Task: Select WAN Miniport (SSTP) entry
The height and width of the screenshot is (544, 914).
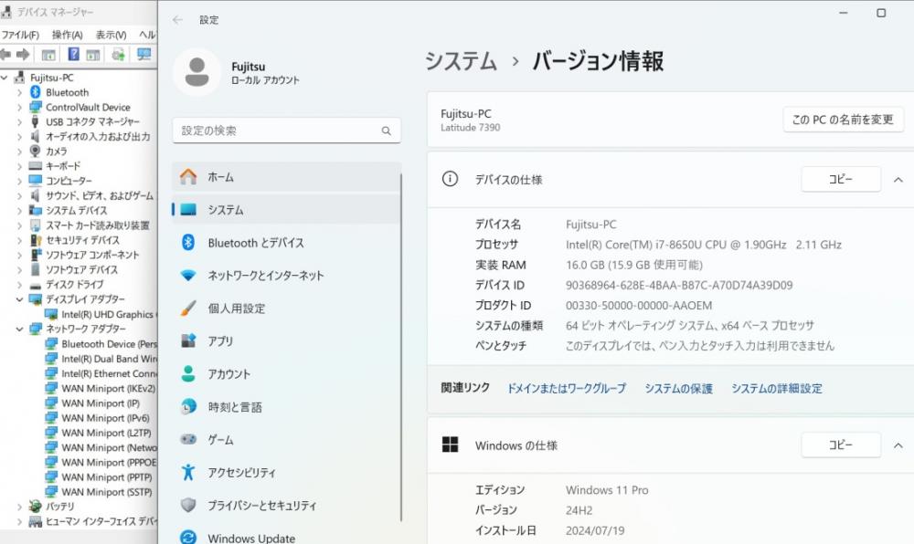Action: pos(107,492)
